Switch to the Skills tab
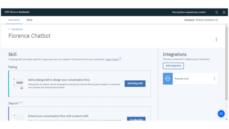This screenshot has width=229, height=129. click(29, 20)
